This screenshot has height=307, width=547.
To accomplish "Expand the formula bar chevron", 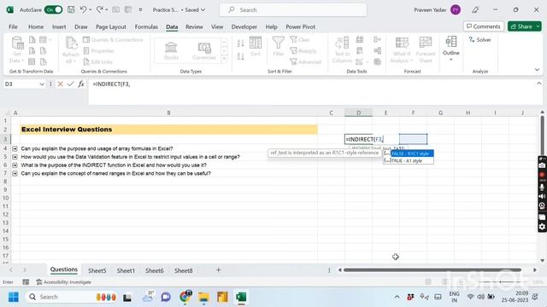I will [x=539, y=84].
